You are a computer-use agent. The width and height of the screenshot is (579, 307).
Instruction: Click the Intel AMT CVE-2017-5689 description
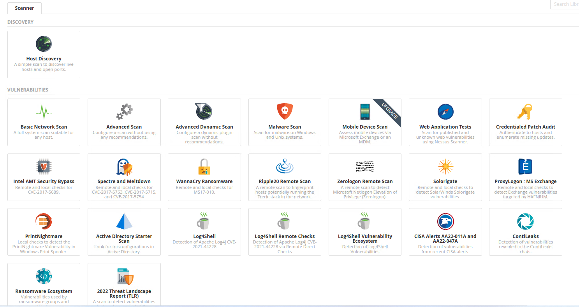click(44, 190)
